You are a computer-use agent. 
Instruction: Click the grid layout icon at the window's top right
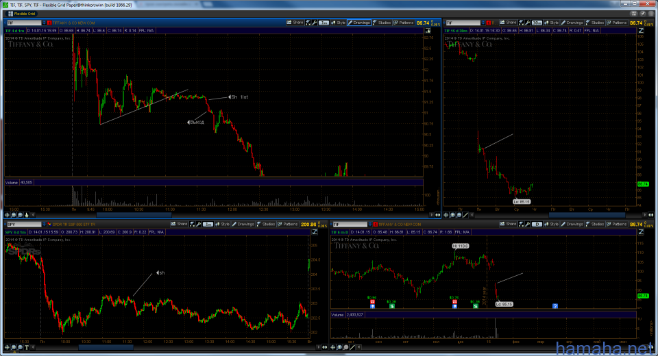click(633, 14)
